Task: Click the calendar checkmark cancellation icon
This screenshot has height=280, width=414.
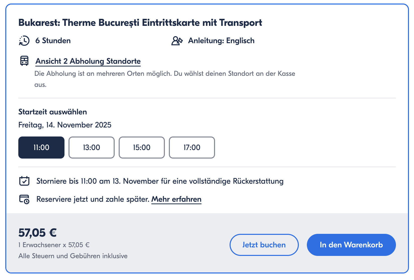Action: pyautogui.click(x=24, y=181)
